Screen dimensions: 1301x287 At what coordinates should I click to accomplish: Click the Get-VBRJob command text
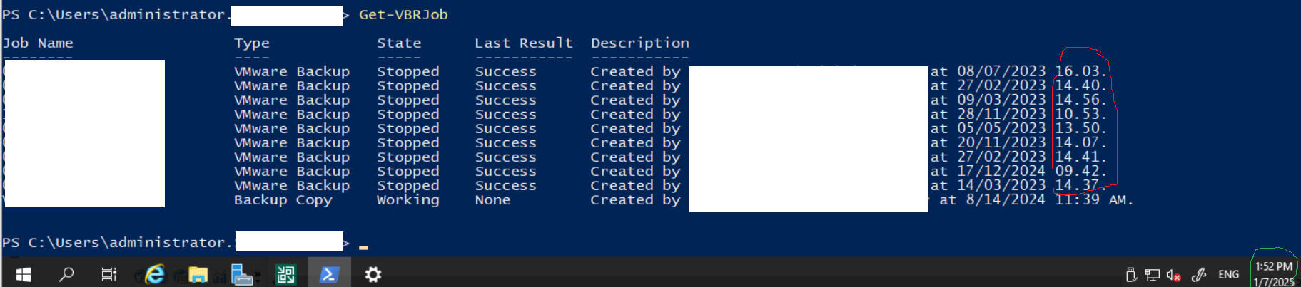403,14
